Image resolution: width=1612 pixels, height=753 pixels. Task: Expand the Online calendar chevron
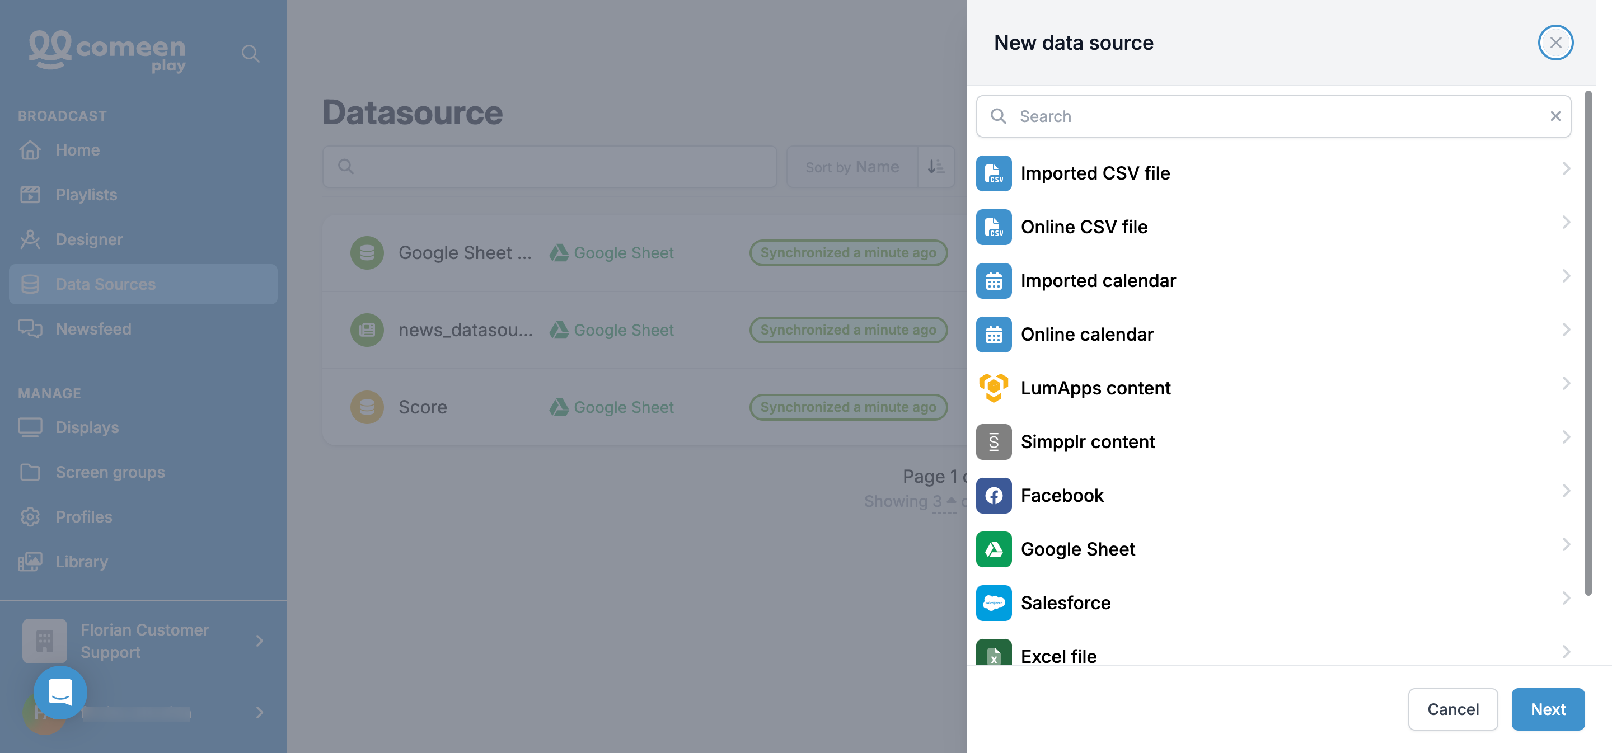point(1566,330)
